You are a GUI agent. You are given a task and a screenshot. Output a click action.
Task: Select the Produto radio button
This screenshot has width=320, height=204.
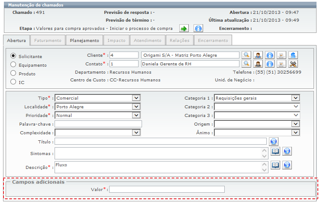click(13, 74)
